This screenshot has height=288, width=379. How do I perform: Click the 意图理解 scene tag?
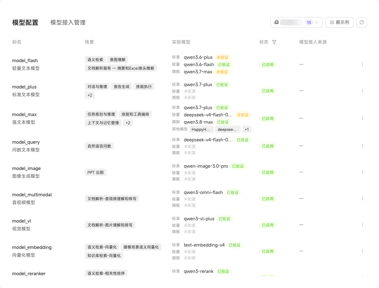118,60
